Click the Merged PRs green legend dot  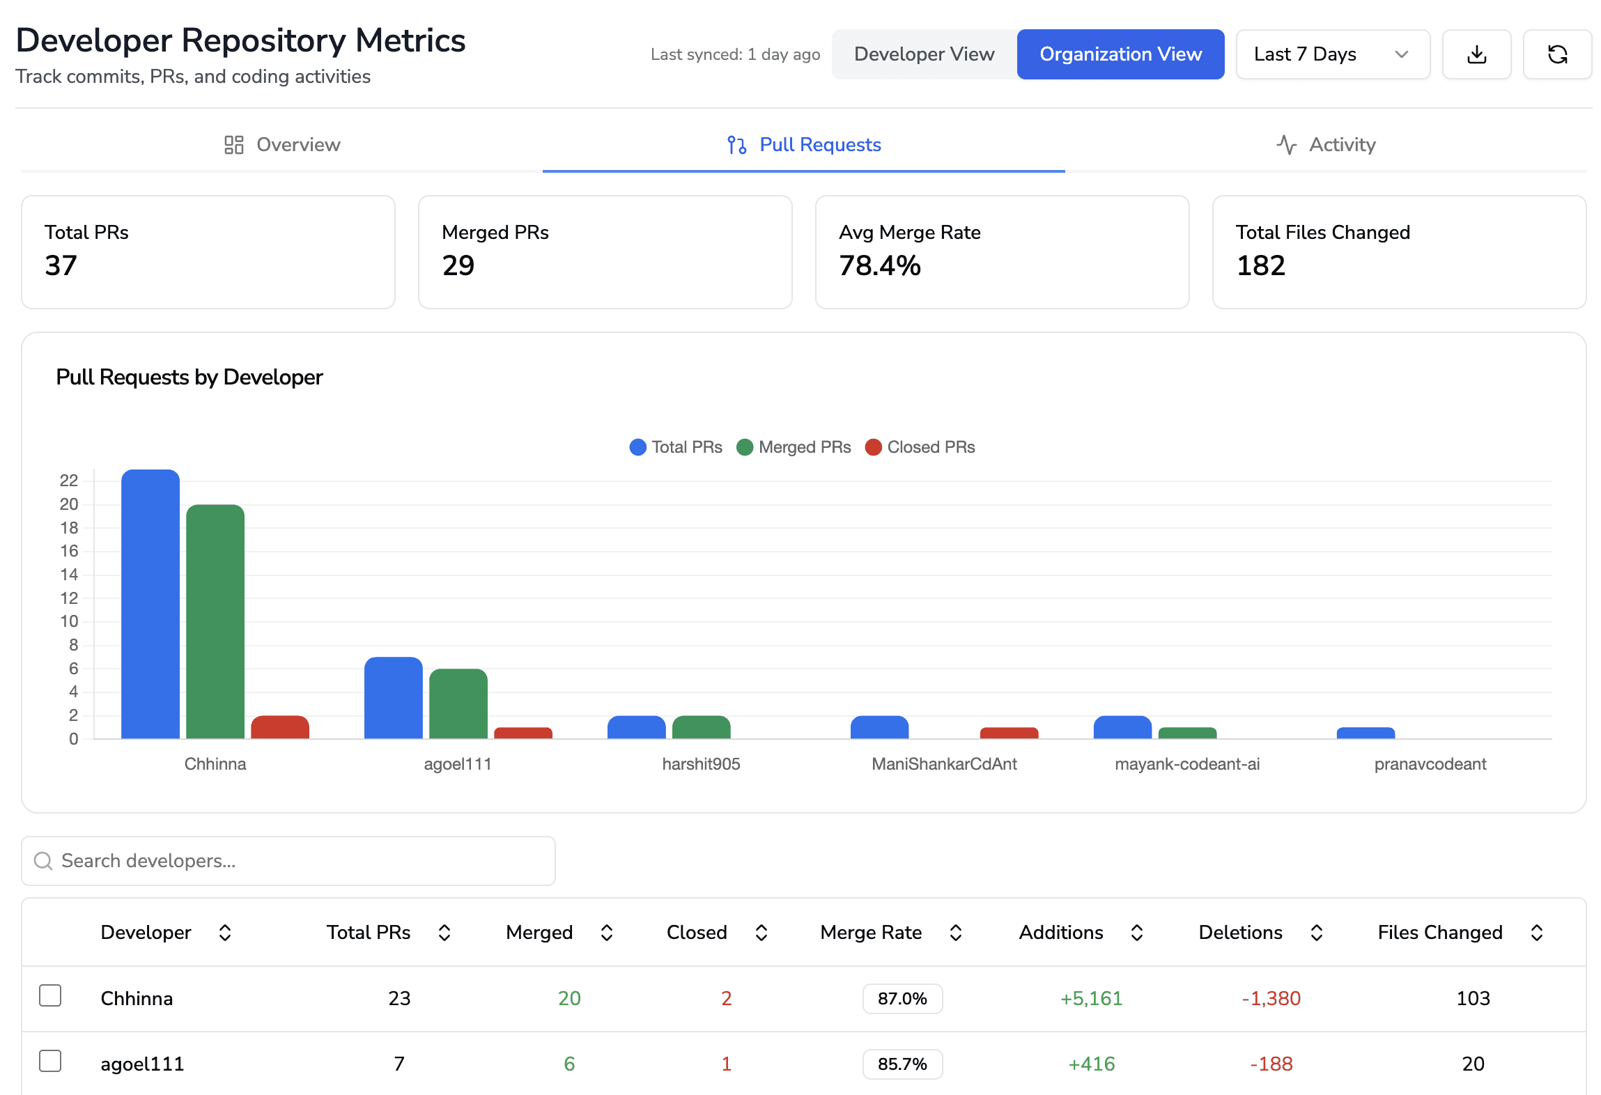(x=744, y=446)
